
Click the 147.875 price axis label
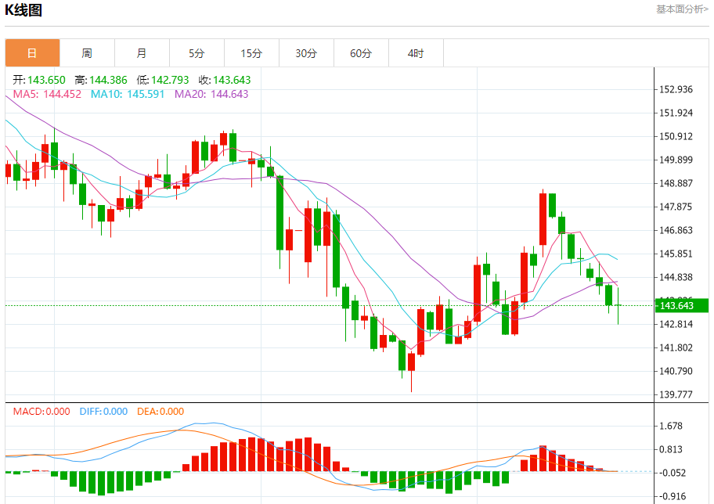[676, 207]
